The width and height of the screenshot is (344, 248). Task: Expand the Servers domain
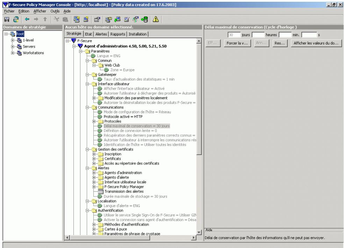tap(13, 47)
